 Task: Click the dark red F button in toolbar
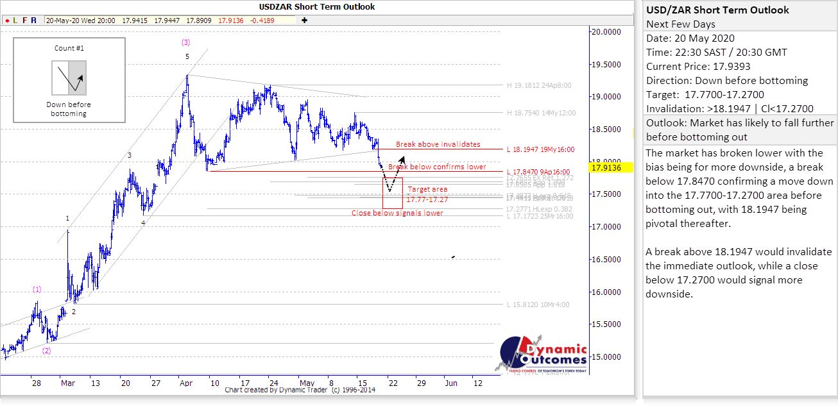pos(24,21)
